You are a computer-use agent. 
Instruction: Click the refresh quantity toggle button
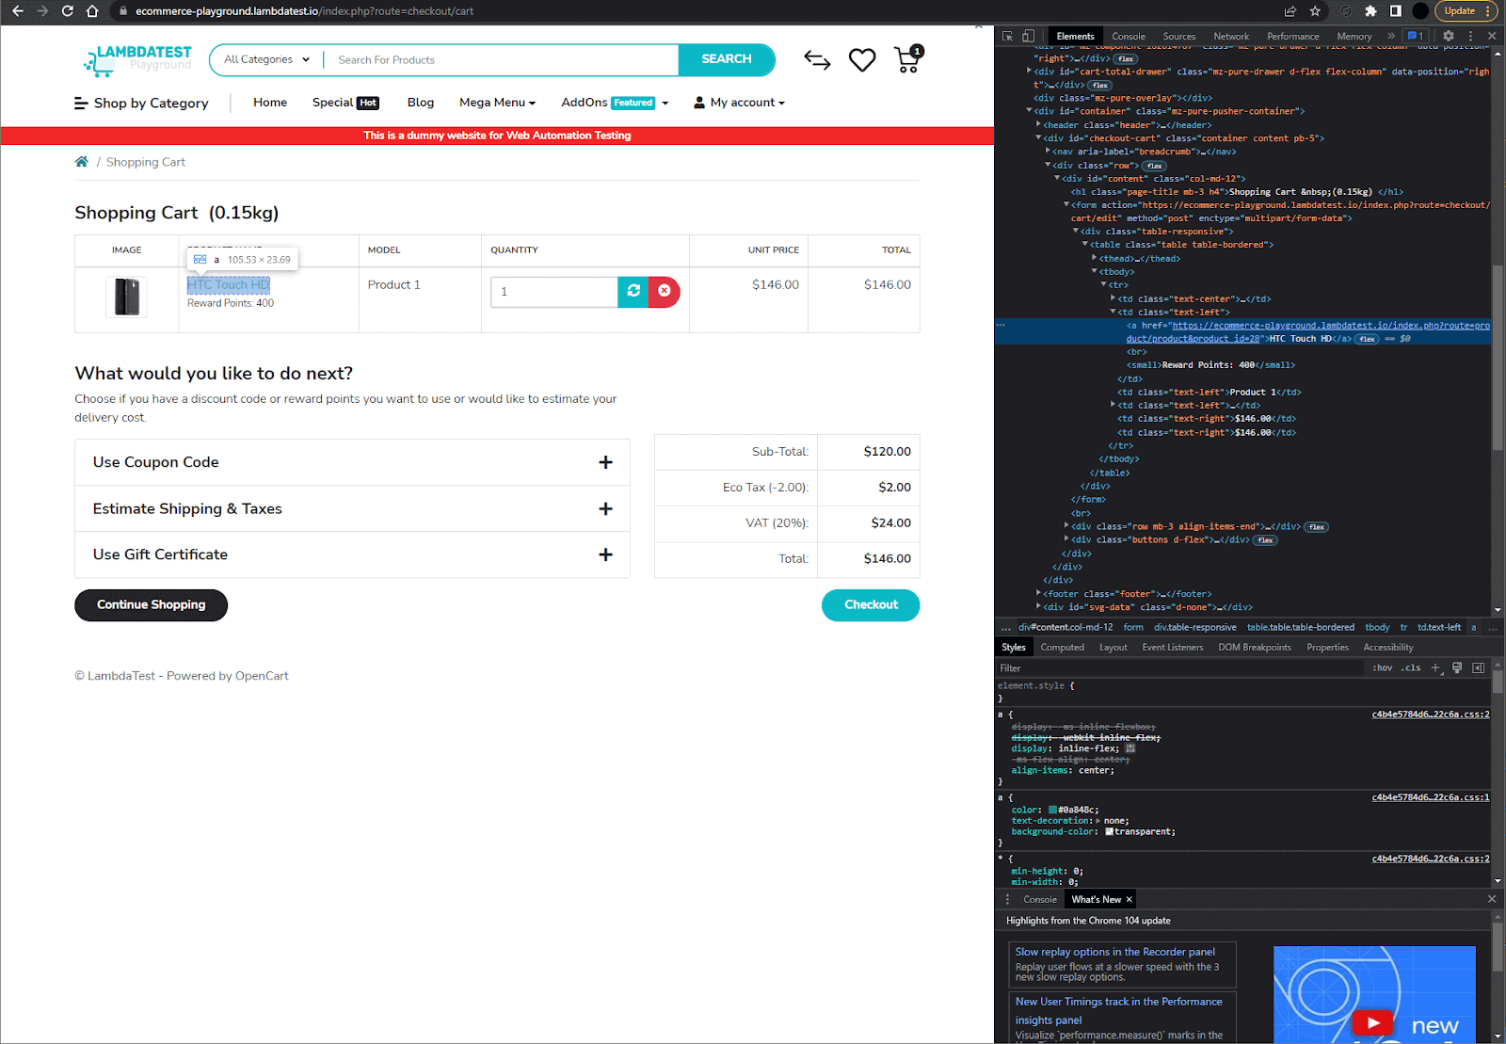[x=633, y=292]
